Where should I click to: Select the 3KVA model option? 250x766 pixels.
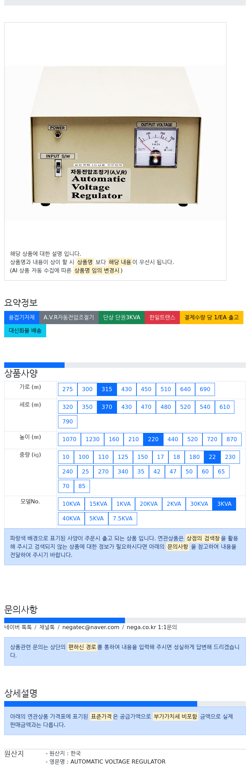pos(224,504)
